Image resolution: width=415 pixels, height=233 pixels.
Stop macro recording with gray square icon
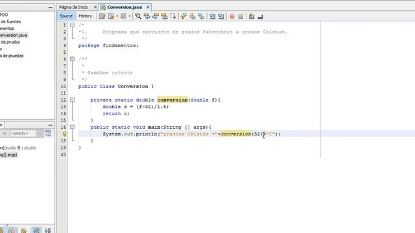click(x=241, y=16)
